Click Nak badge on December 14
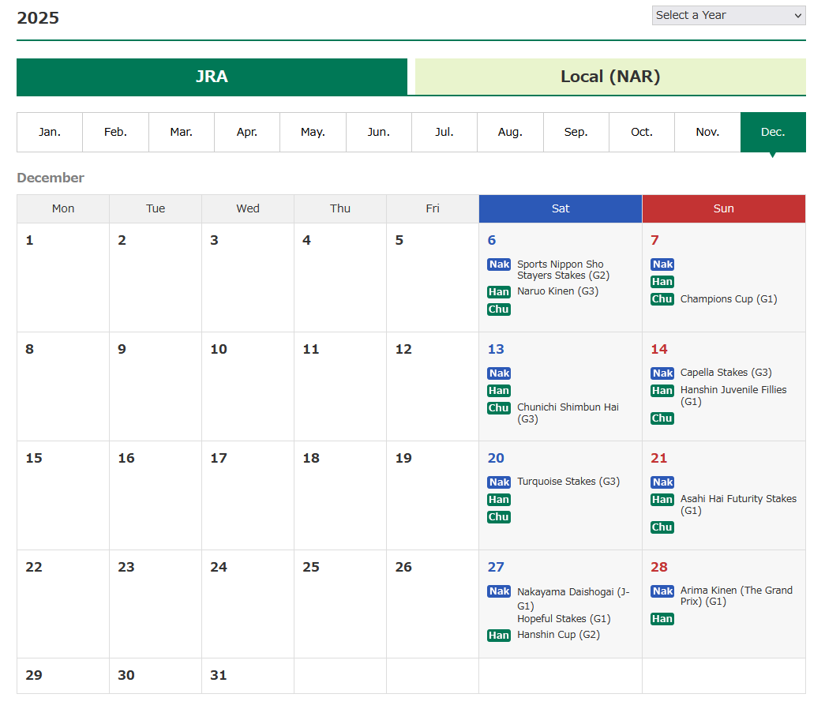Screen dimensions: 825x709 tap(662, 373)
